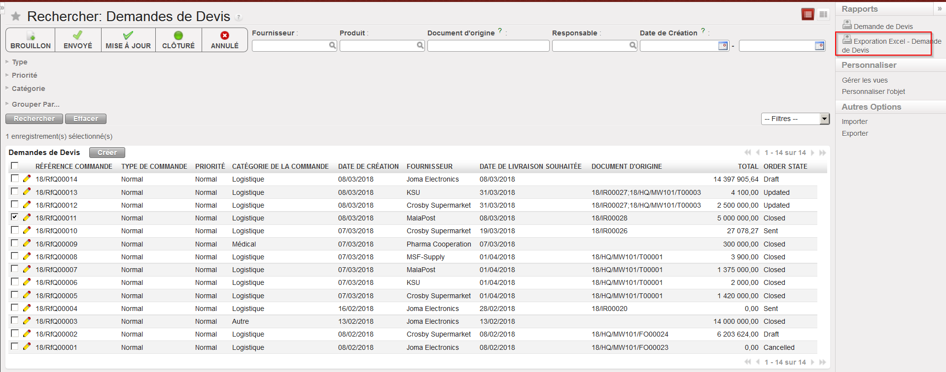Click the star favorite icon beside the title
The width and height of the screenshot is (946, 372).
click(x=16, y=17)
